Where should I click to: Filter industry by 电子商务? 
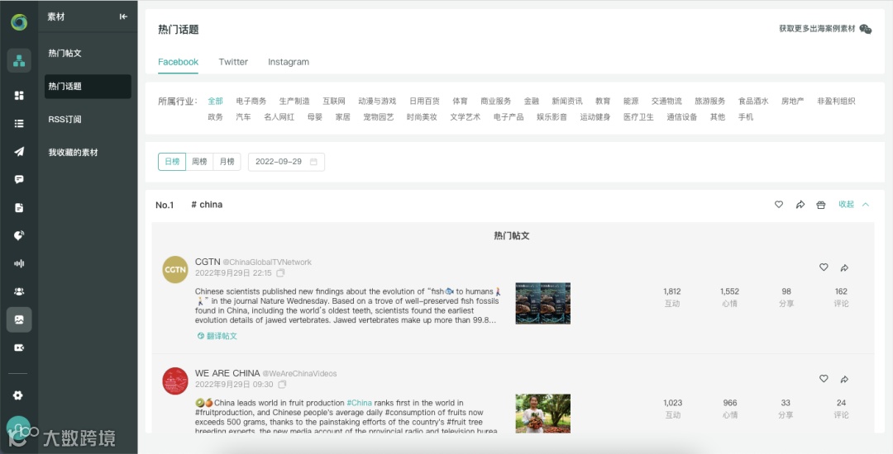(x=251, y=102)
